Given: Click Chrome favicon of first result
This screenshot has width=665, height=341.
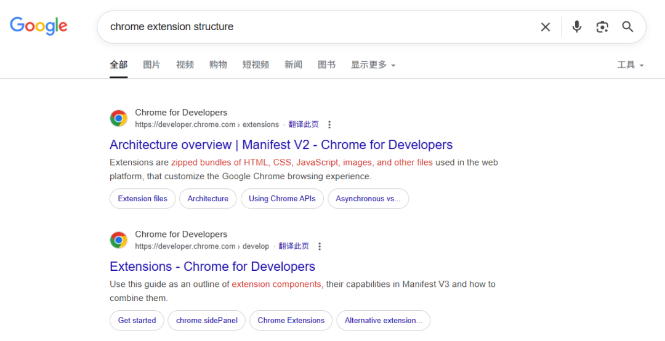Looking at the screenshot, I should [x=119, y=118].
